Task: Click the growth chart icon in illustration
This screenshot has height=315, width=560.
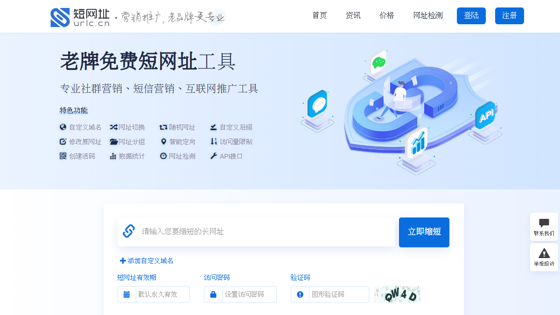Action: coord(417,143)
